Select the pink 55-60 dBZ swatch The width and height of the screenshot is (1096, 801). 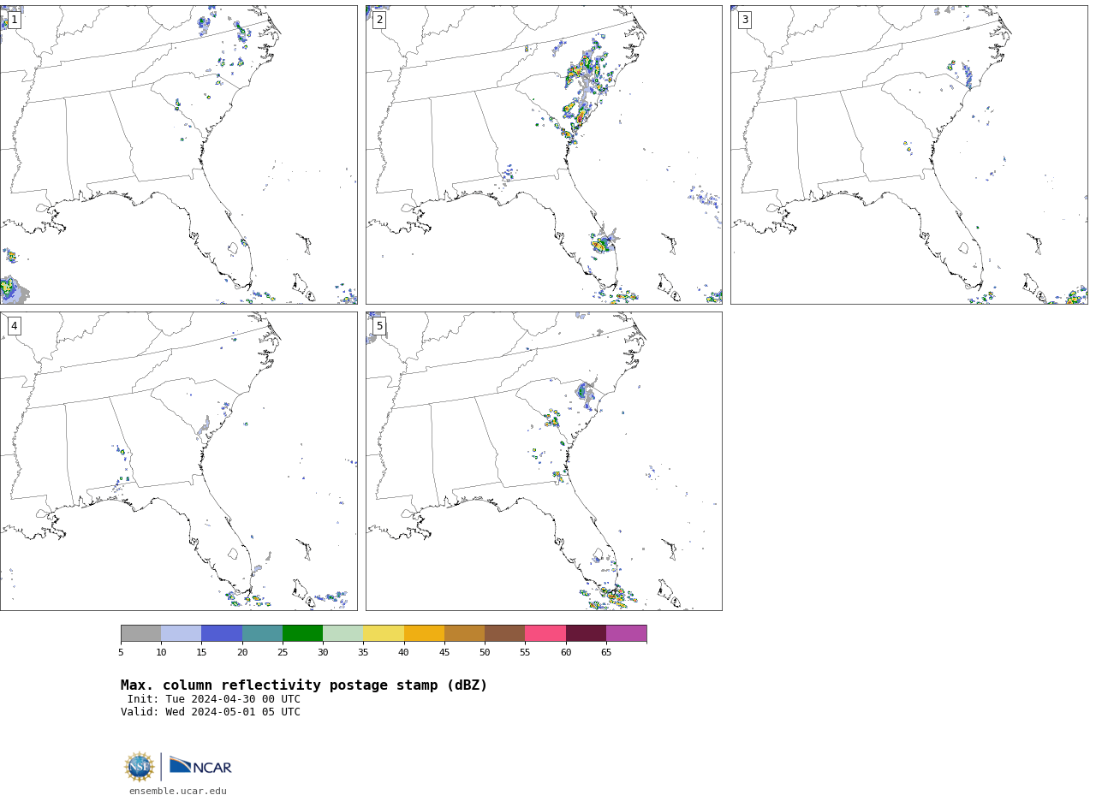click(545, 633)
